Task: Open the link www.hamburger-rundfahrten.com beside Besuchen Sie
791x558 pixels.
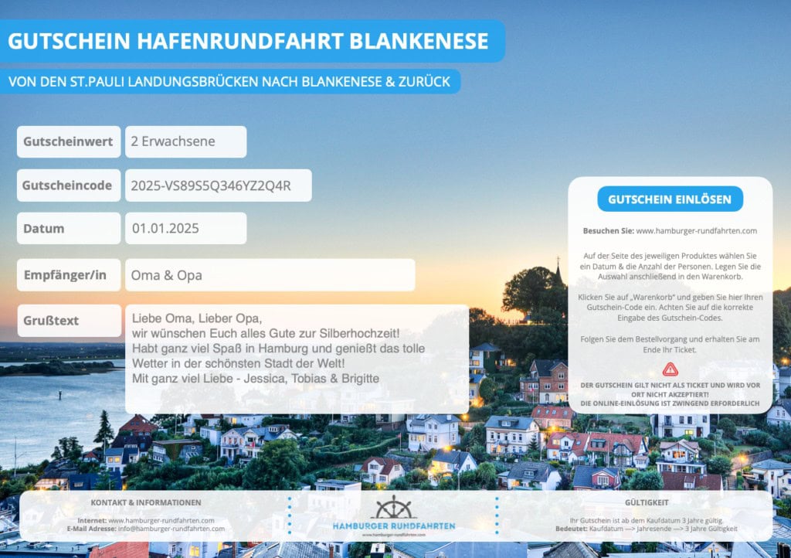Action: click(x=695, y=230)
